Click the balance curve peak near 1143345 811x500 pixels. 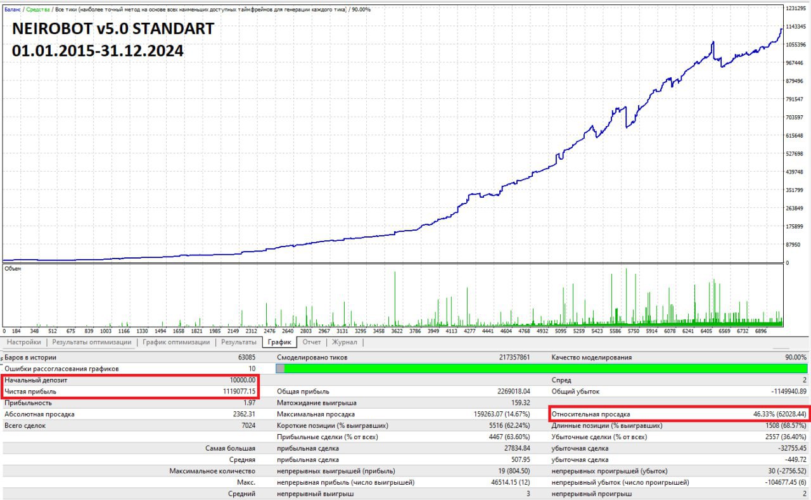[781, 29]
